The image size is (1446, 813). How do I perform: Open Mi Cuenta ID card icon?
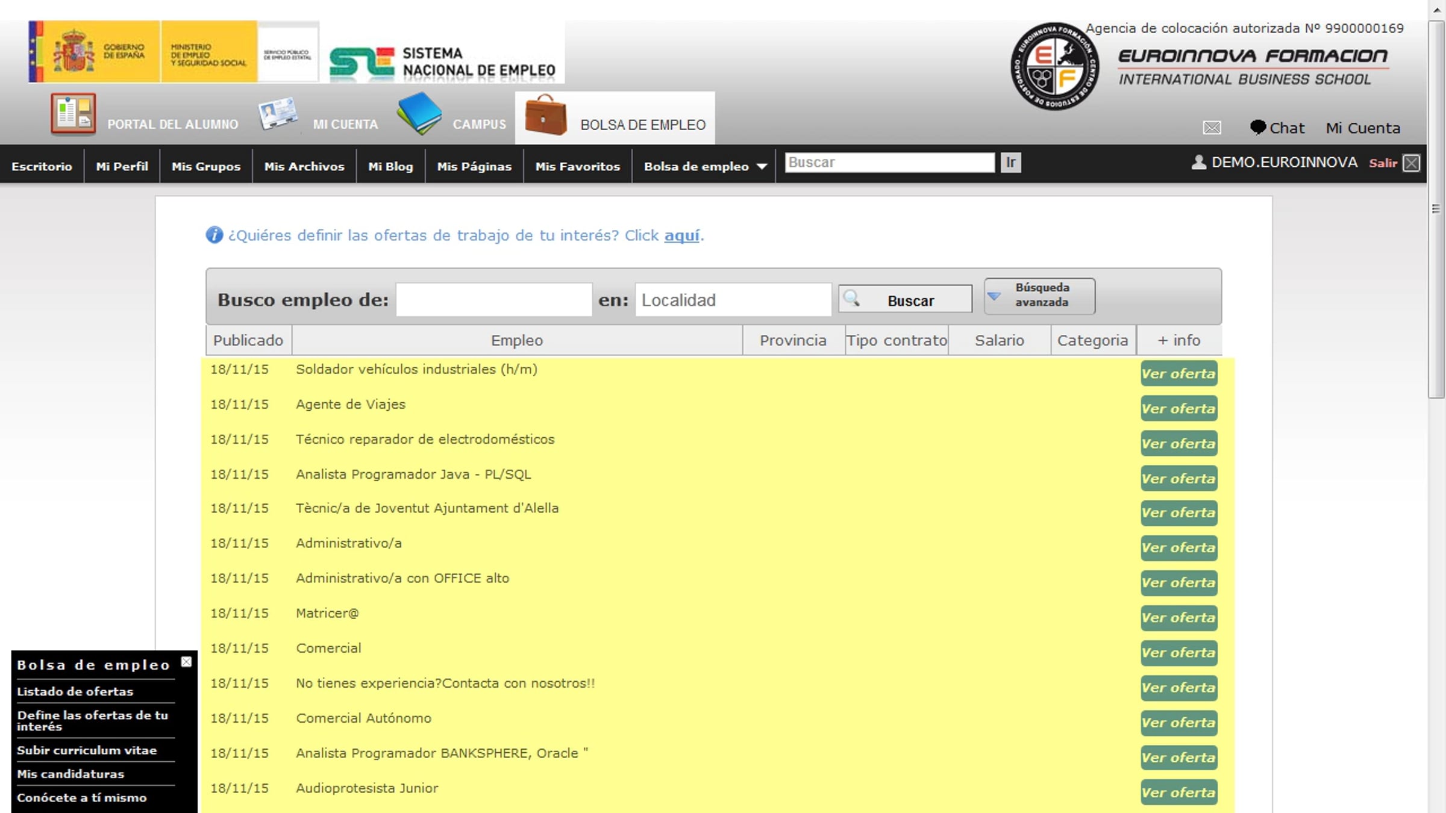[x=277, y=113]
